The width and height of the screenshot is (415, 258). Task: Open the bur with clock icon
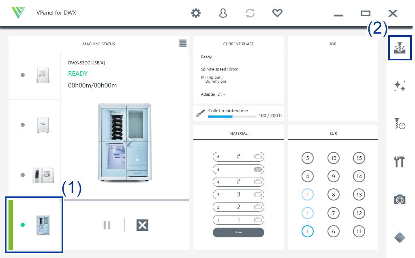(400, 124)
